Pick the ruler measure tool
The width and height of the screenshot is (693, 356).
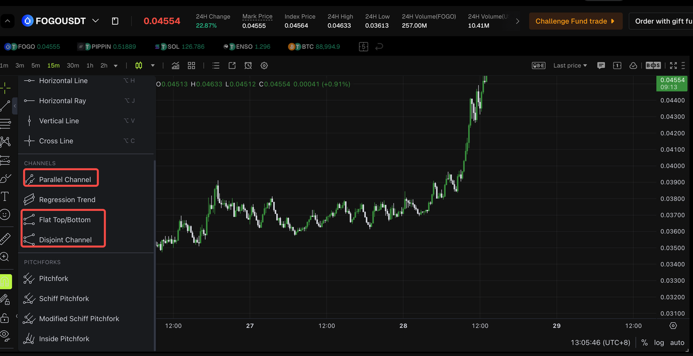(x=5, y=238)
